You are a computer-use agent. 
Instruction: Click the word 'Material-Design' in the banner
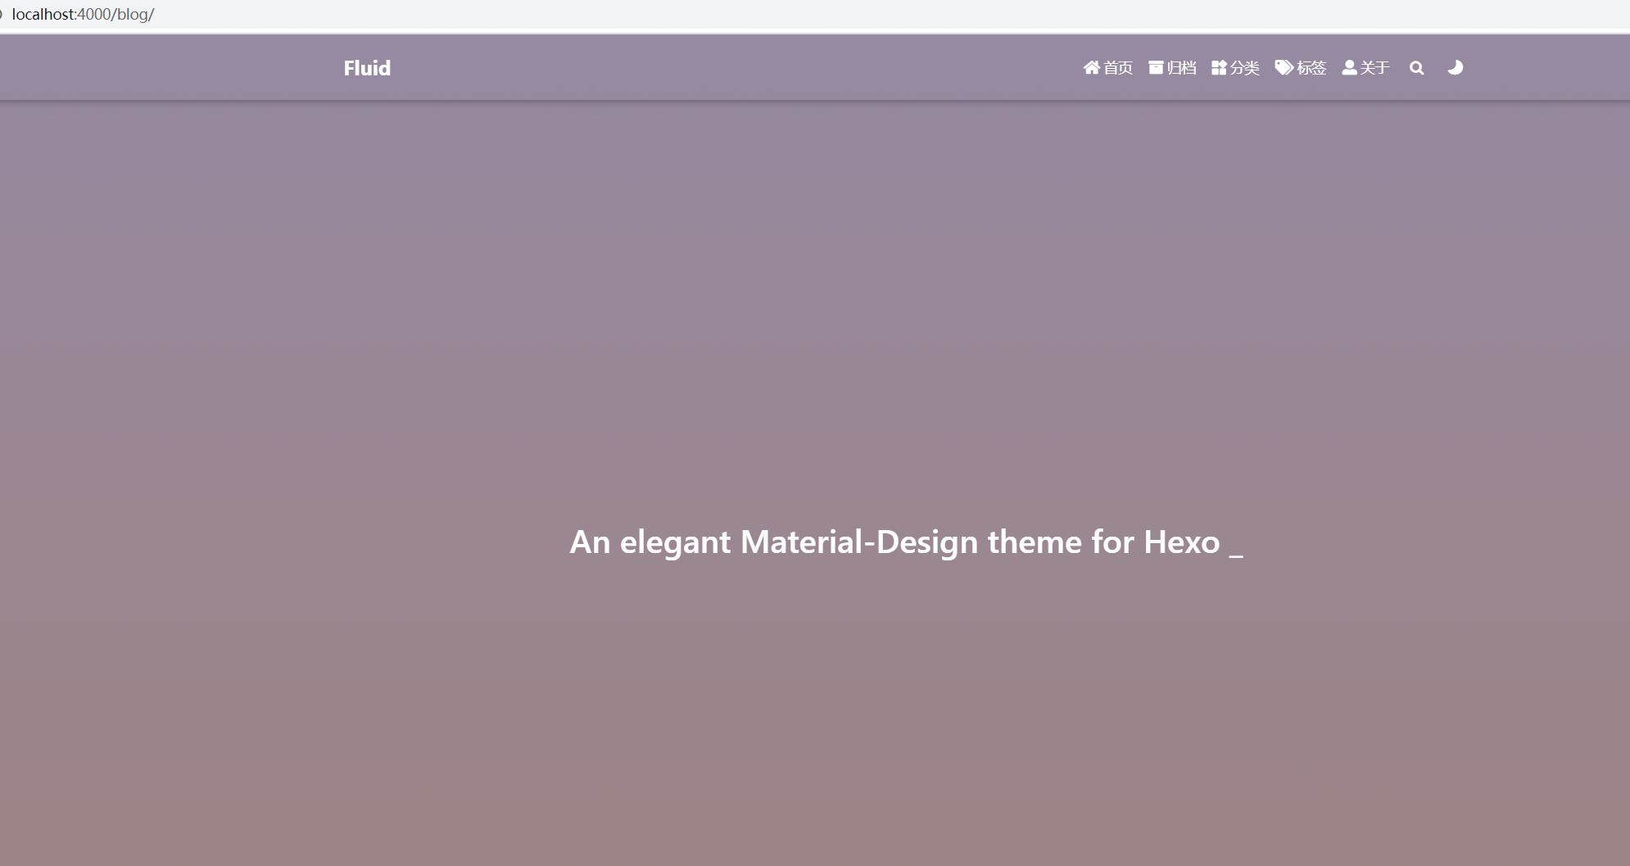[x=858, y=542]
